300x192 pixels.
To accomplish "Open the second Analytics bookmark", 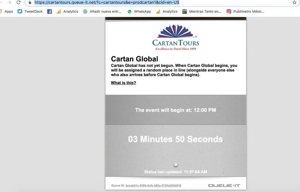I will pyautogui.click(x=166, y=12).
